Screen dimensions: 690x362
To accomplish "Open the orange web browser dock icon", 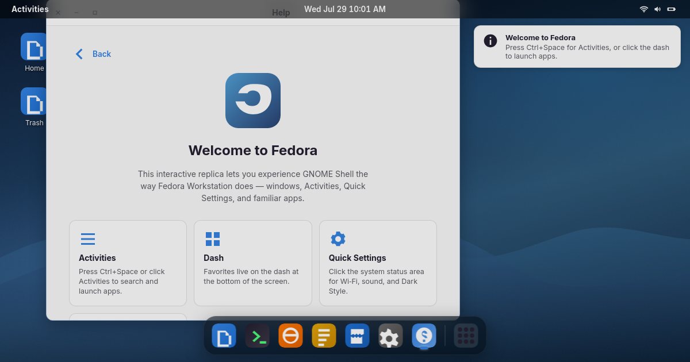I will click(290, 336).
